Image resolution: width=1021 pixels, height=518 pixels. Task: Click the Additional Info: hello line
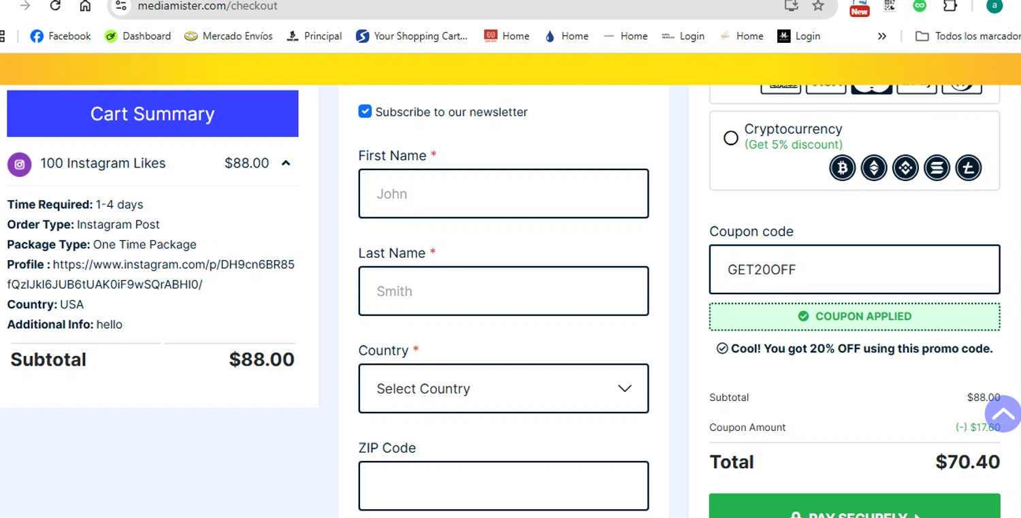(65, 324)
